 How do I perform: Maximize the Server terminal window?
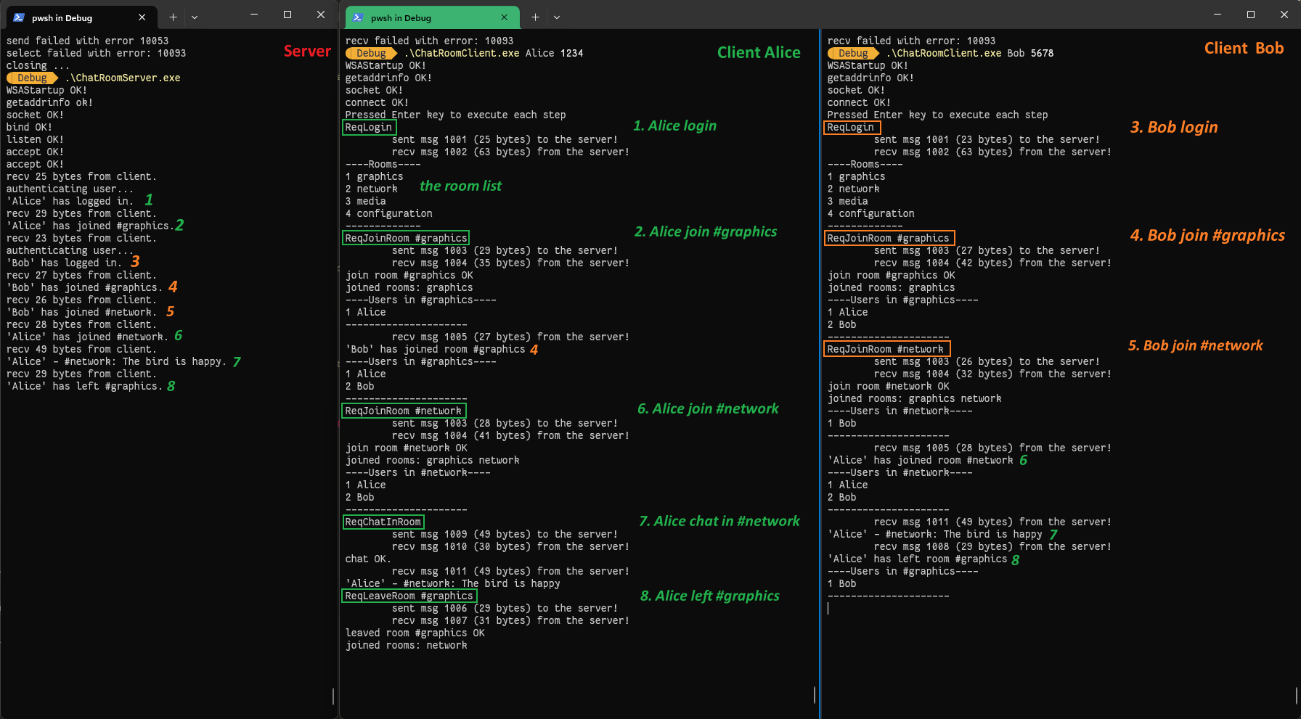[x=287, y=15]
